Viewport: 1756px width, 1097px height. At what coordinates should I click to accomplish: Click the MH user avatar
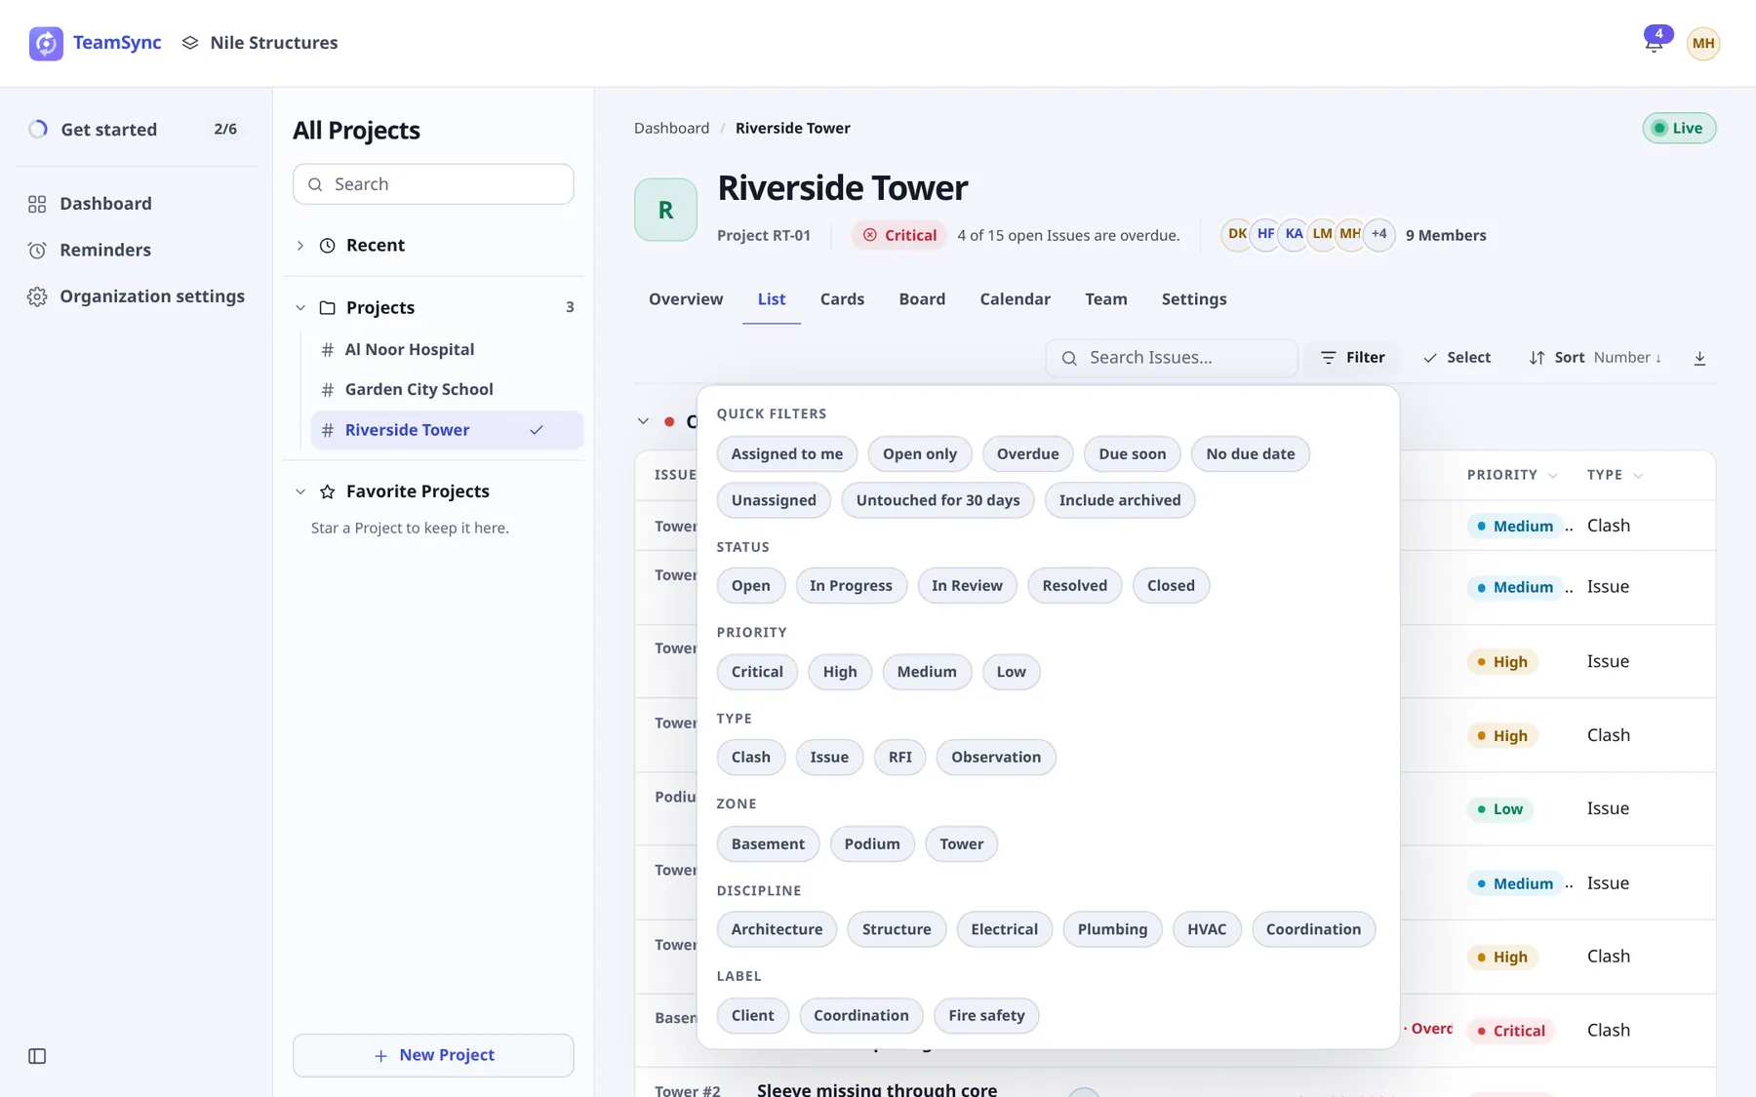pos(1703,43)
